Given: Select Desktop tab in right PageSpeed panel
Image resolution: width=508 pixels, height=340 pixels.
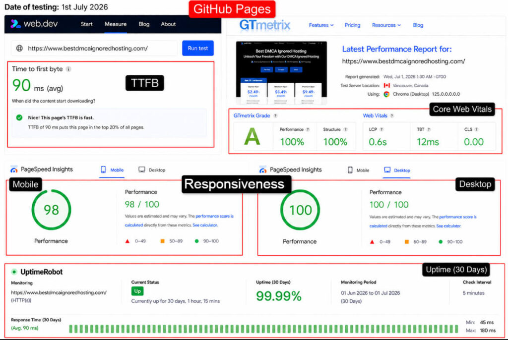Looking at the screenshot, I should pyautogui.click(x=397, y=170).
